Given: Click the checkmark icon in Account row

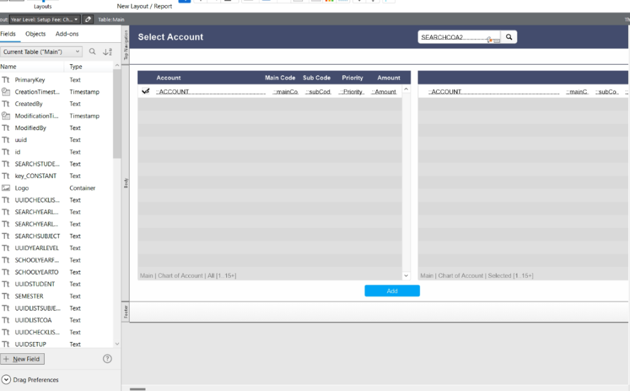Looking at the screenshot, I should (x=146, y=92).
